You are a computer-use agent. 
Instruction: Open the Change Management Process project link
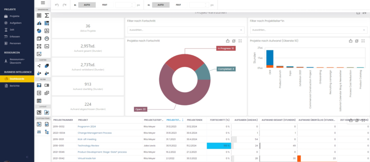[x=95, y=133]
